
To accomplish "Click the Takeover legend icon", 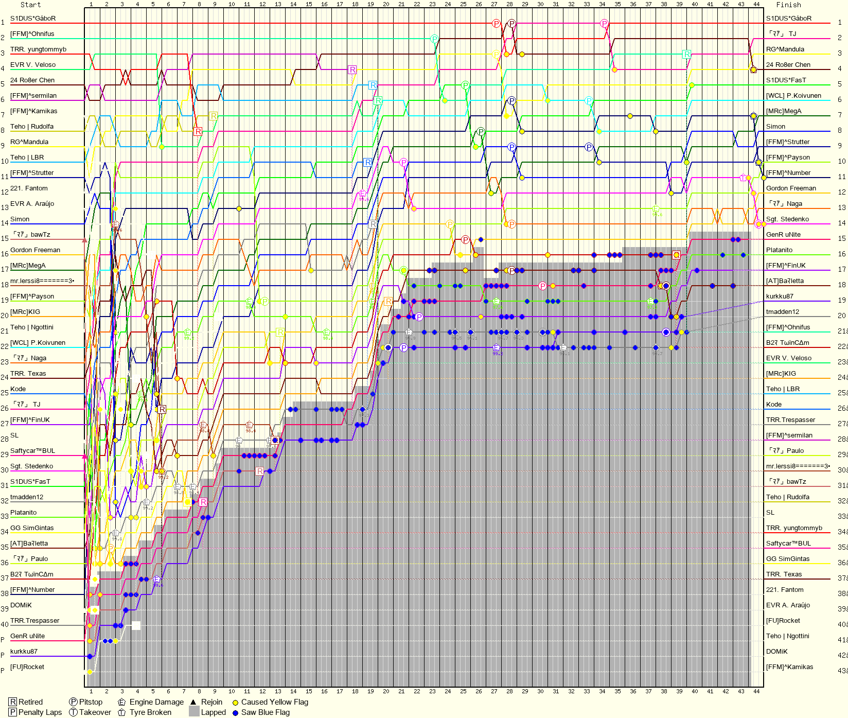I will (x=74, y=712).
